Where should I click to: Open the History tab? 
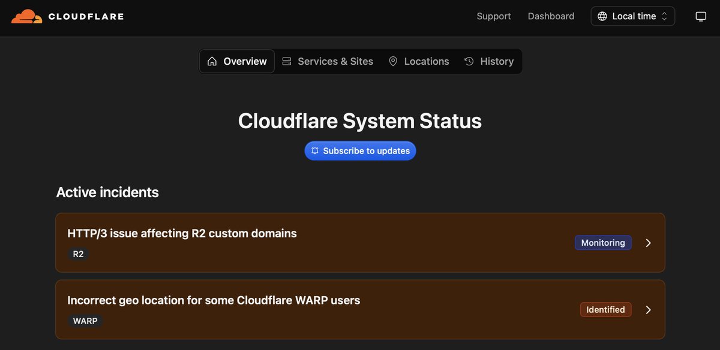pos(489,61)
